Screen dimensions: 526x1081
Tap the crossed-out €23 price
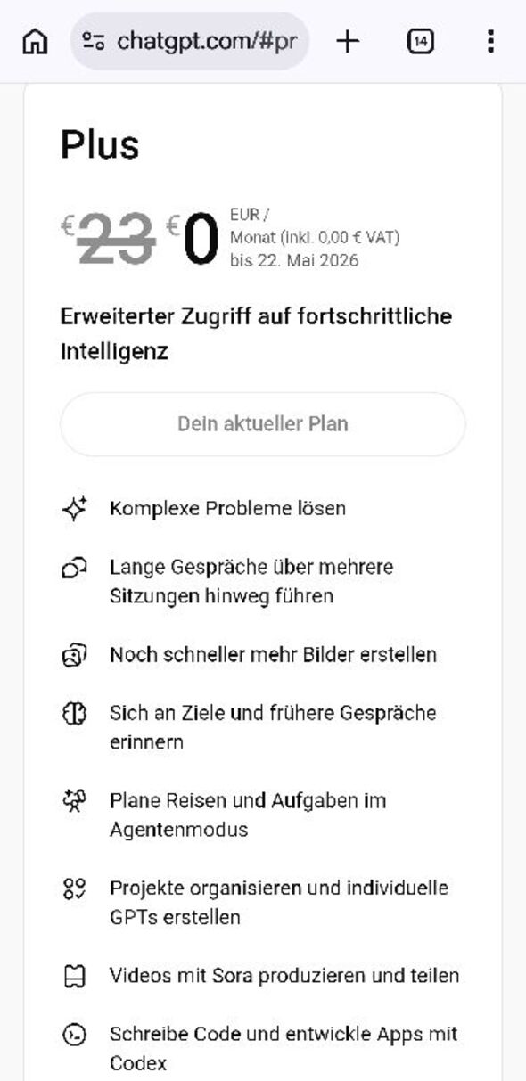(x=107, y=234)
